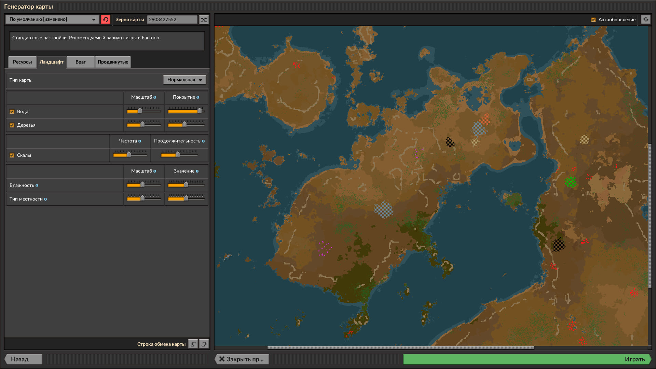
Task: Expand the Нормальная map type dropdown
Action: coord(184,80)
